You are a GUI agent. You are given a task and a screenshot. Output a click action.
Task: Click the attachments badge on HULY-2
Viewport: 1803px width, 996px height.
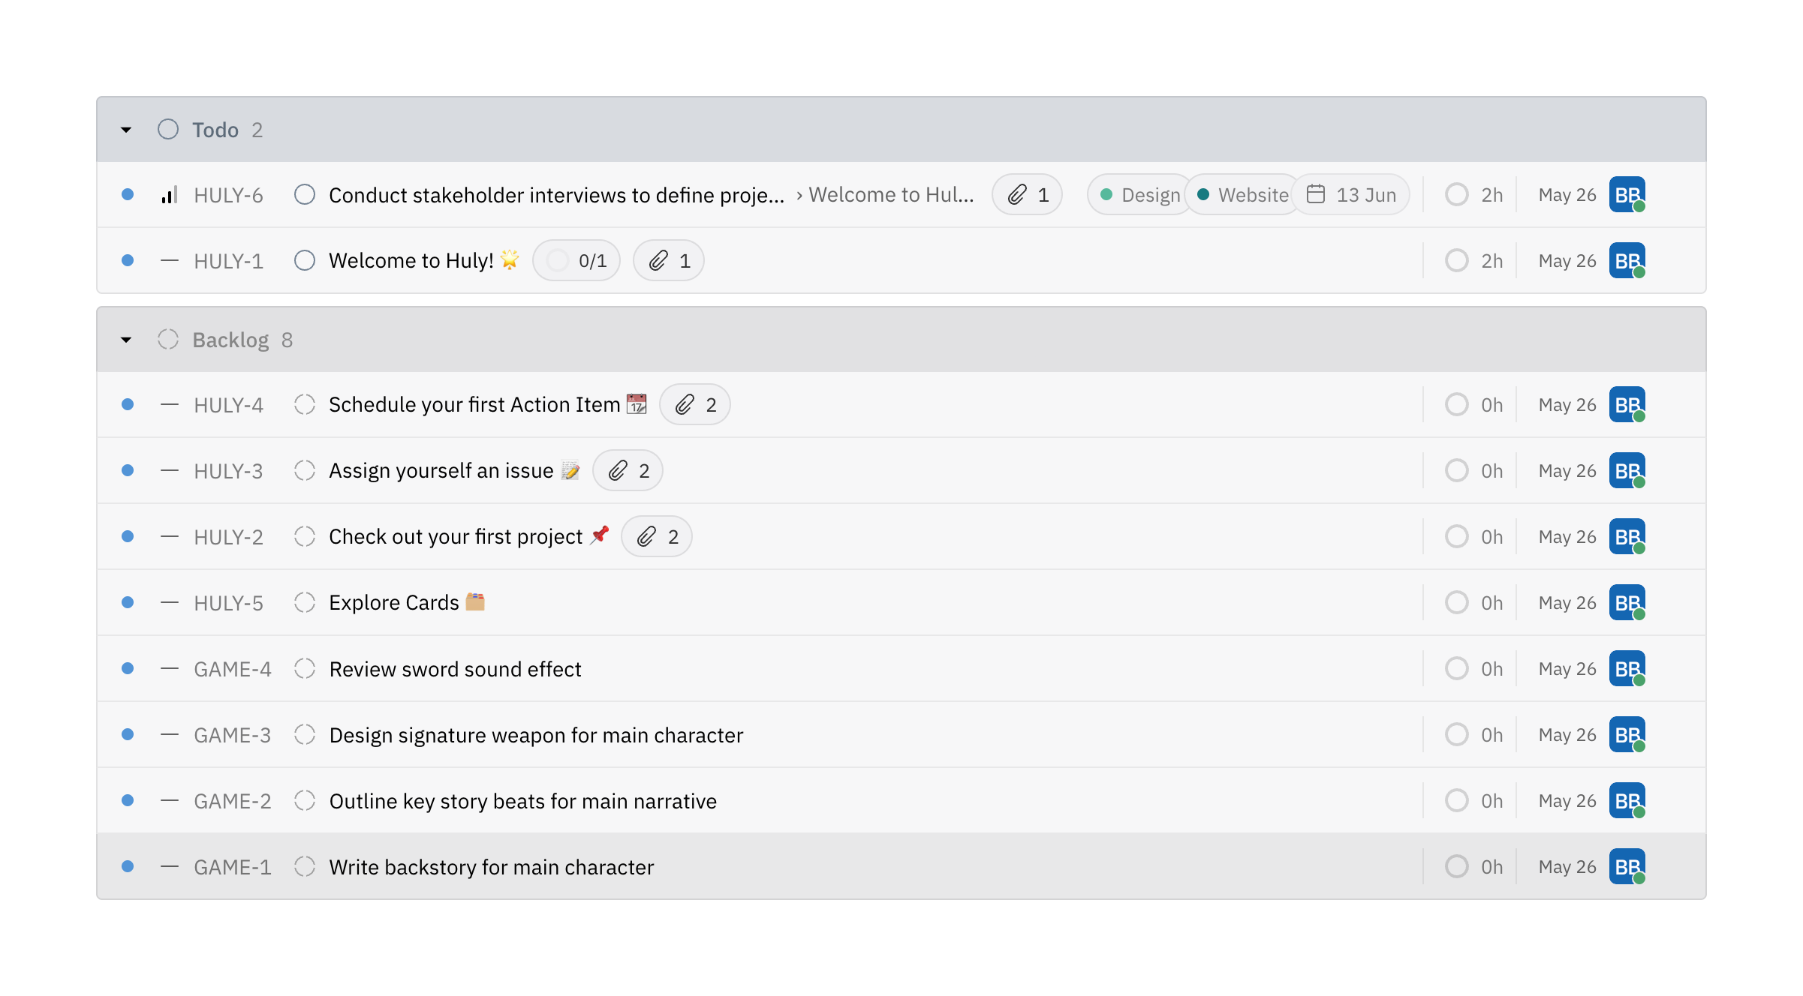point(656,536)
